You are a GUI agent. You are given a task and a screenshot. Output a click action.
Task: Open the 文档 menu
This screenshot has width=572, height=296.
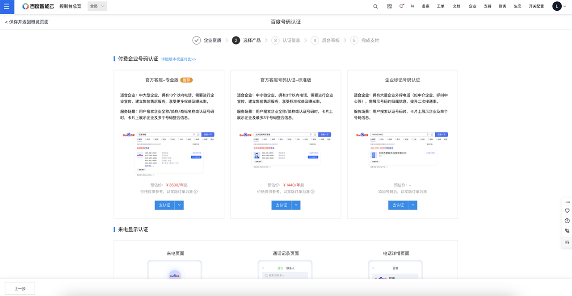456,6
